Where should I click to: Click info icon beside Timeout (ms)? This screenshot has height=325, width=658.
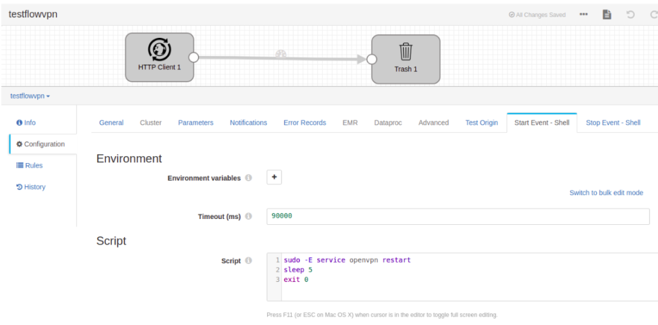click(x=249, y=216)
